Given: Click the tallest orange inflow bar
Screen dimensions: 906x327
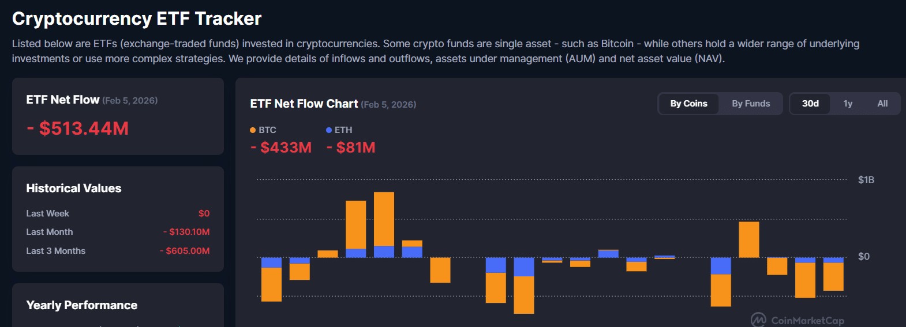Looking at the screenshot, I should (x=384, y=219).
